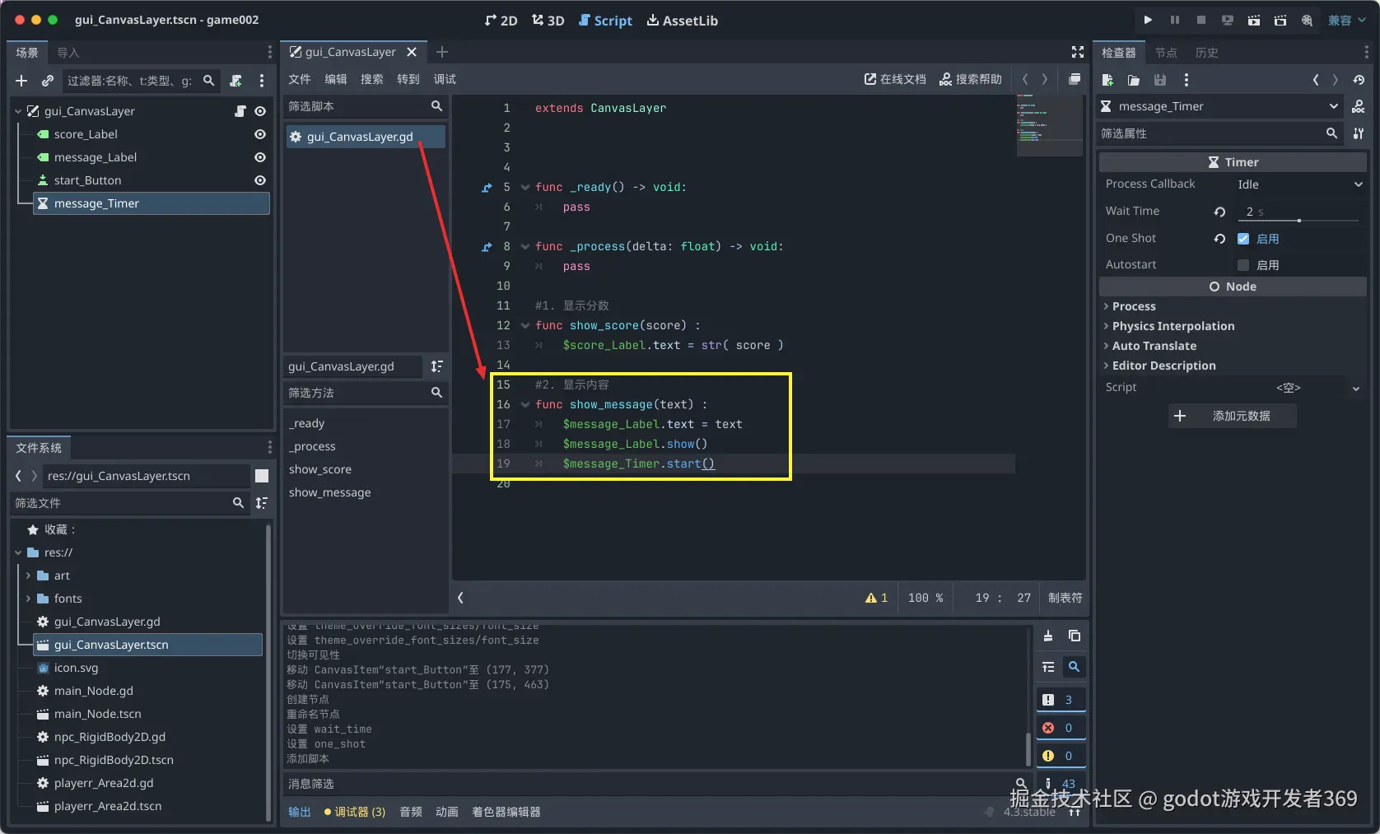The image size is (1380, 834).
Task: Run the project with the play icon
Action: (1148, 20)
